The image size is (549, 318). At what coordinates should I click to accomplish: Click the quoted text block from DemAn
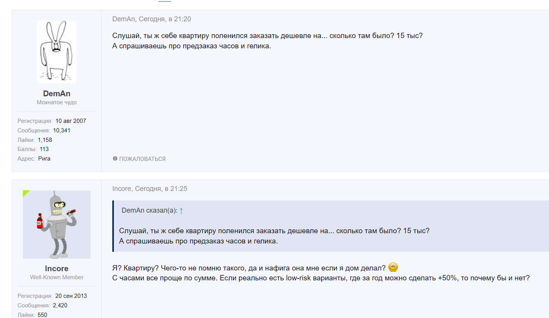274,236
